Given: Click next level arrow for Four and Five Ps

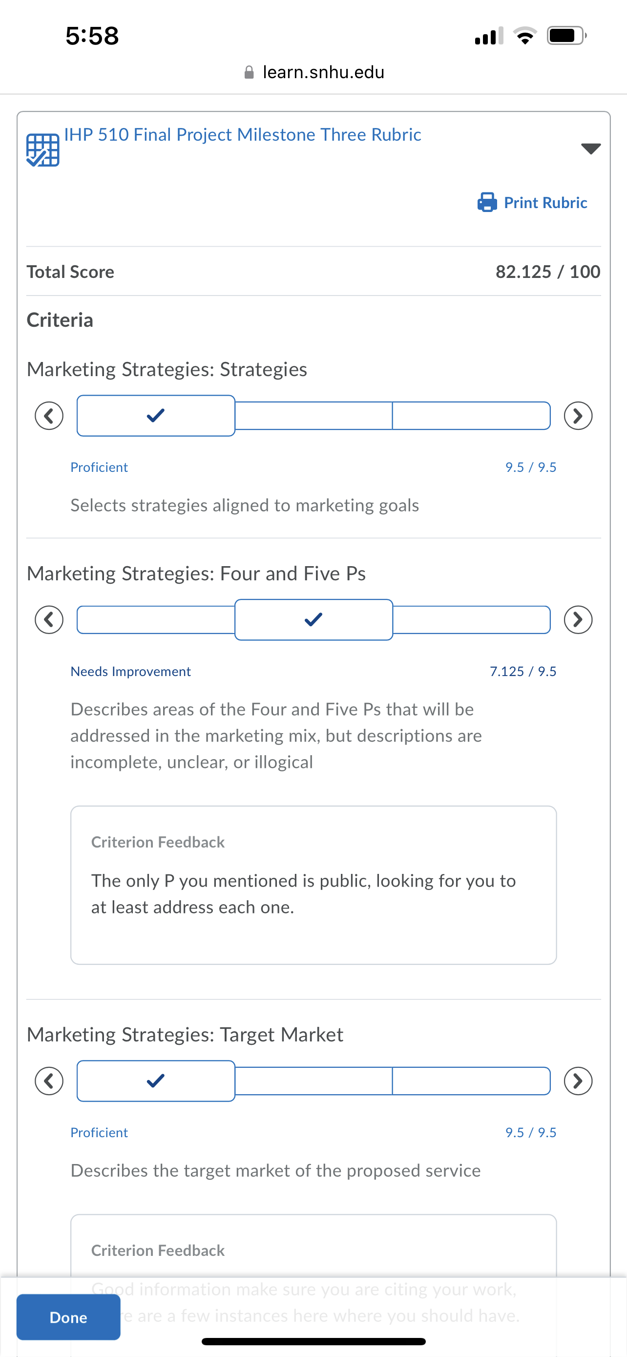Looking at the screenshot, I should [578, 619].
